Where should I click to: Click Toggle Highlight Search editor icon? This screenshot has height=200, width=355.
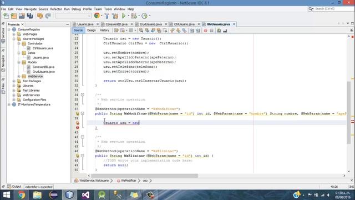pos(159,31)
